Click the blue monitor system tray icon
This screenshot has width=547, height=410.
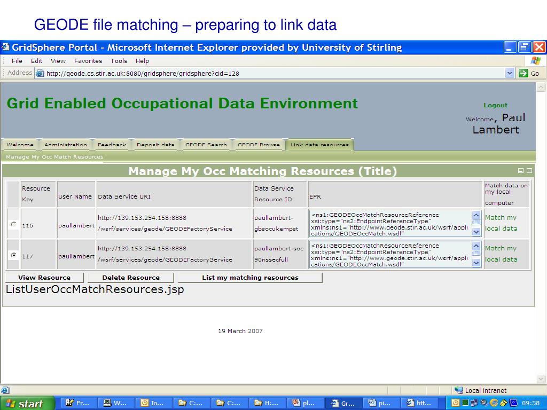[x=513, y=403]
